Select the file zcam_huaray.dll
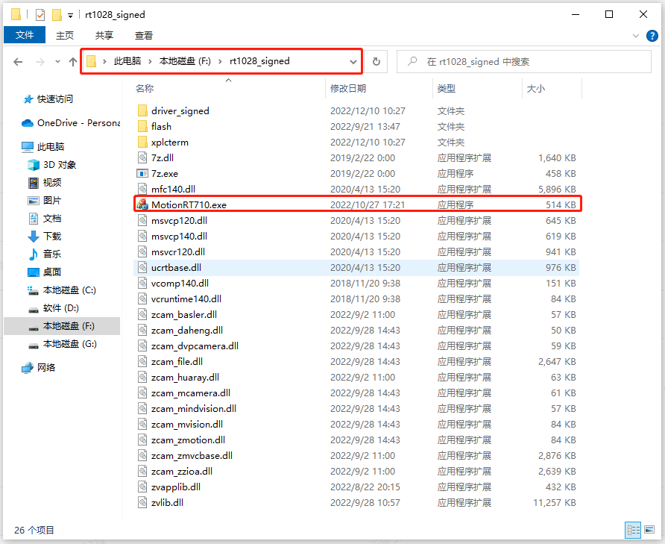This screenshot has width=665, height=544. 185,378
